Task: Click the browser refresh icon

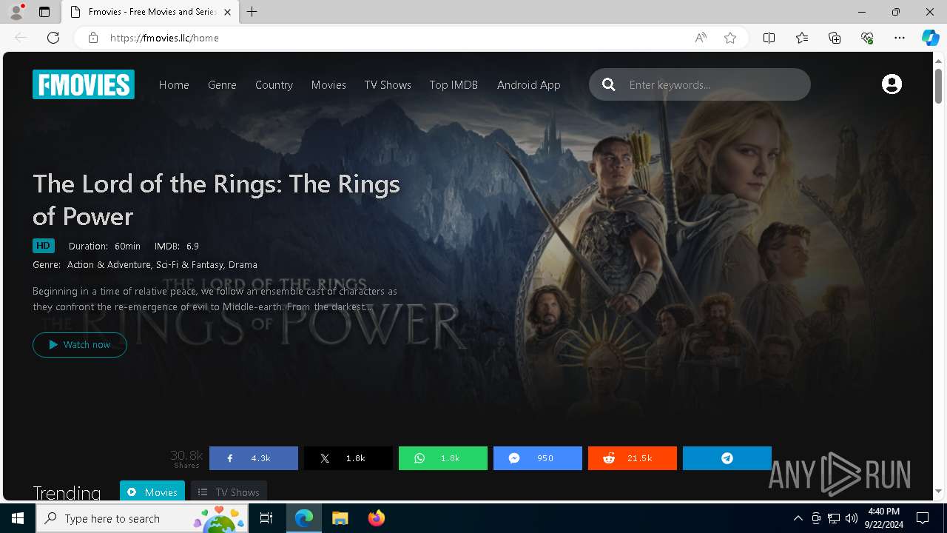Action: 53,38
